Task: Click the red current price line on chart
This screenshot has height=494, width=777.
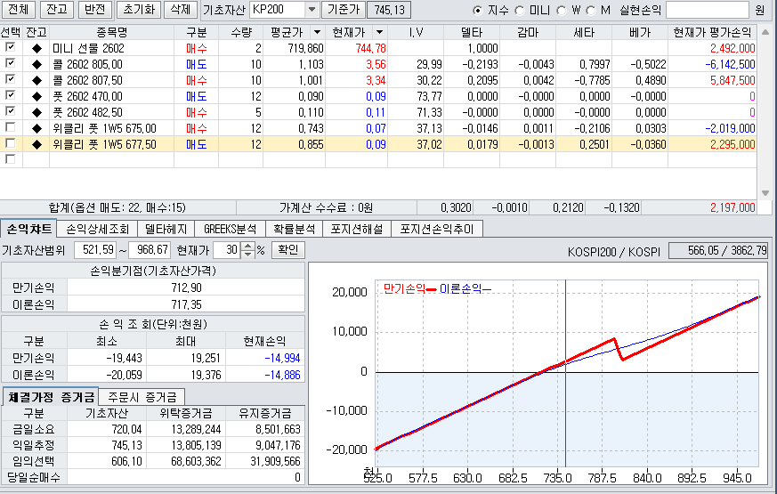Action: point(565,374)
